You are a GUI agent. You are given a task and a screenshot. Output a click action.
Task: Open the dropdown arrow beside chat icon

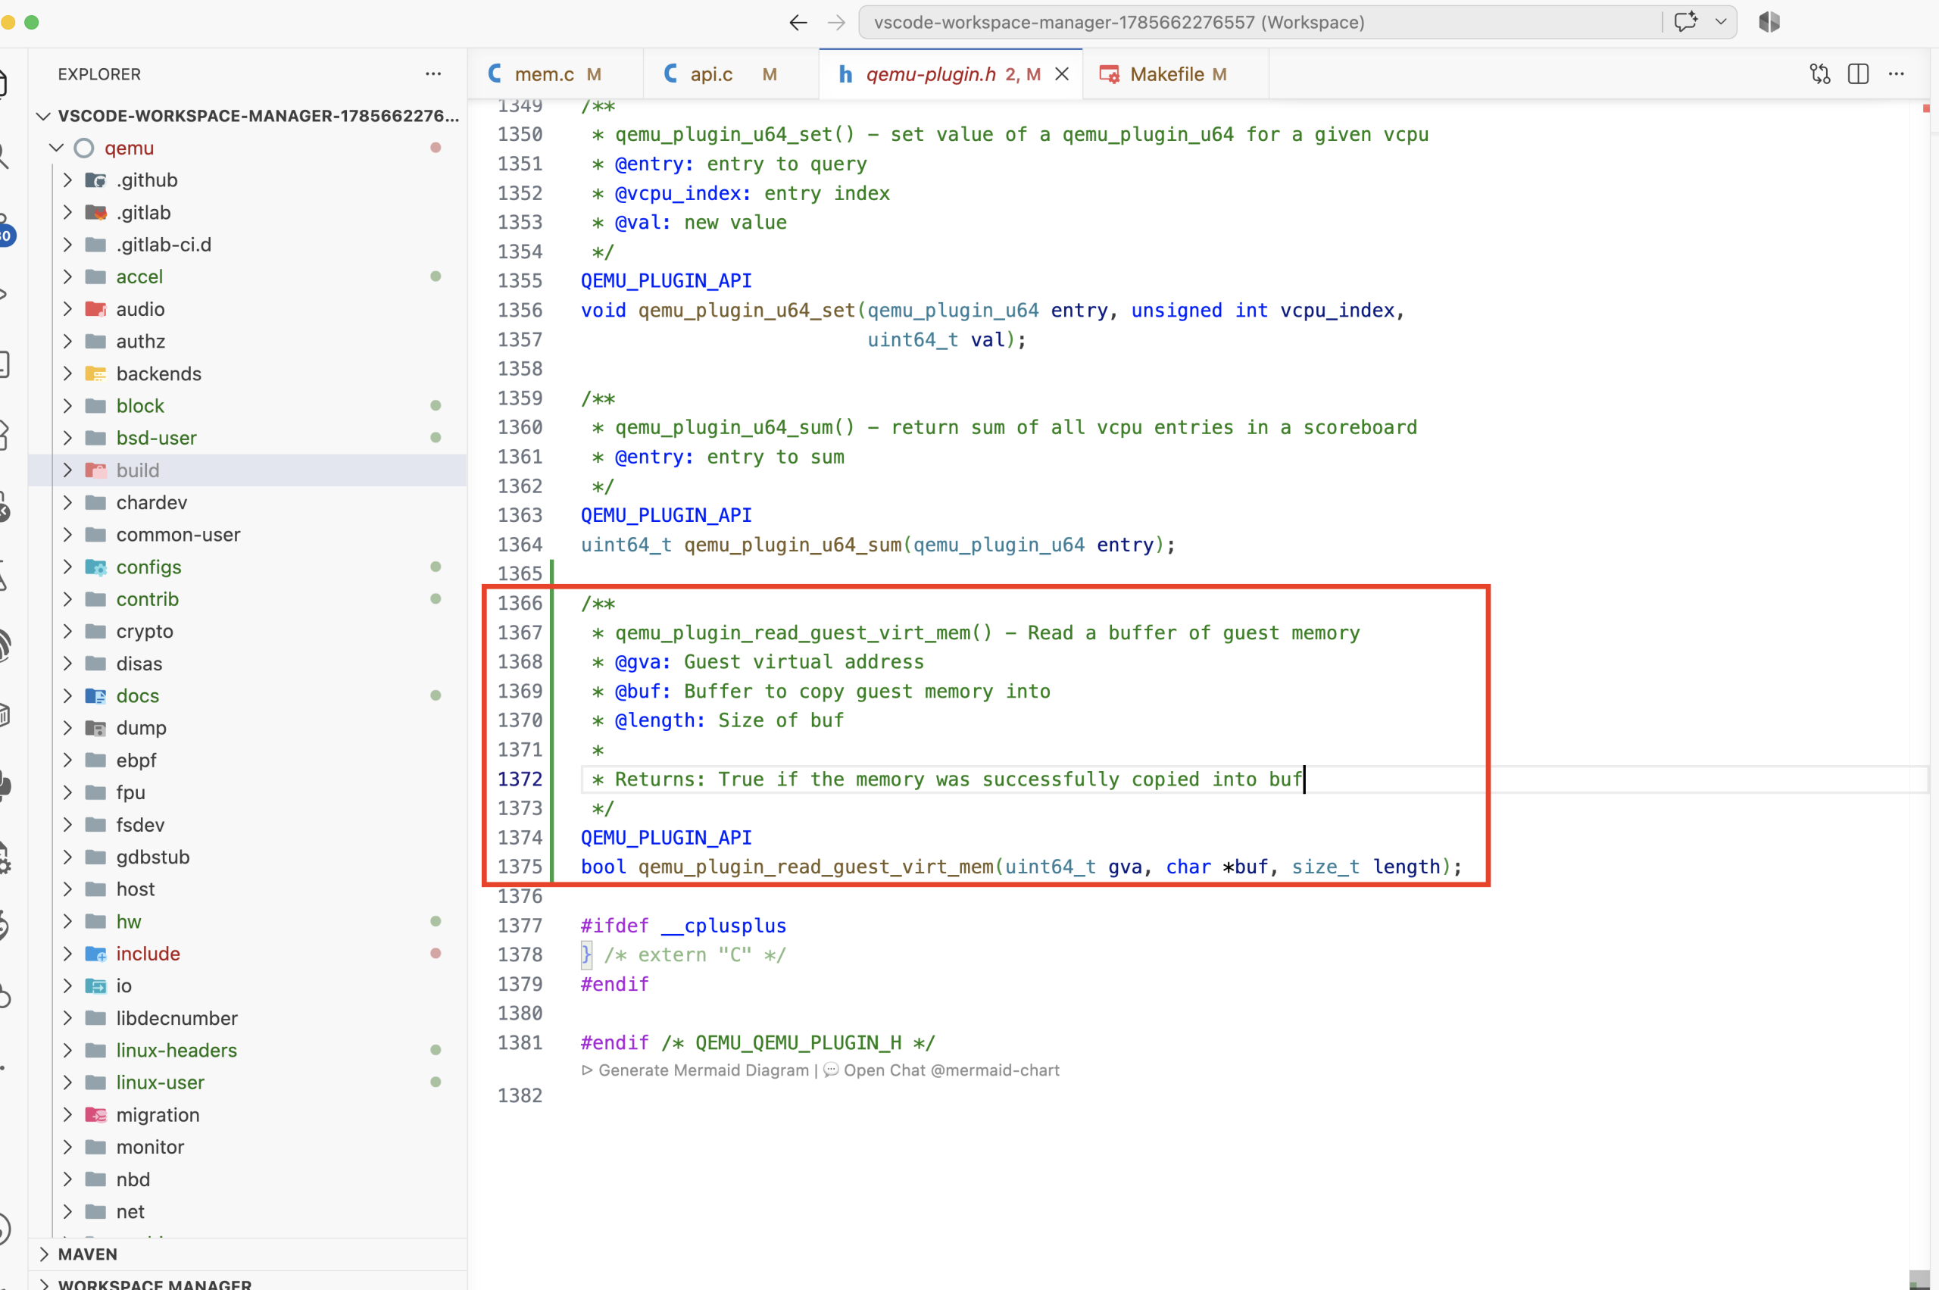[1720, 22]
